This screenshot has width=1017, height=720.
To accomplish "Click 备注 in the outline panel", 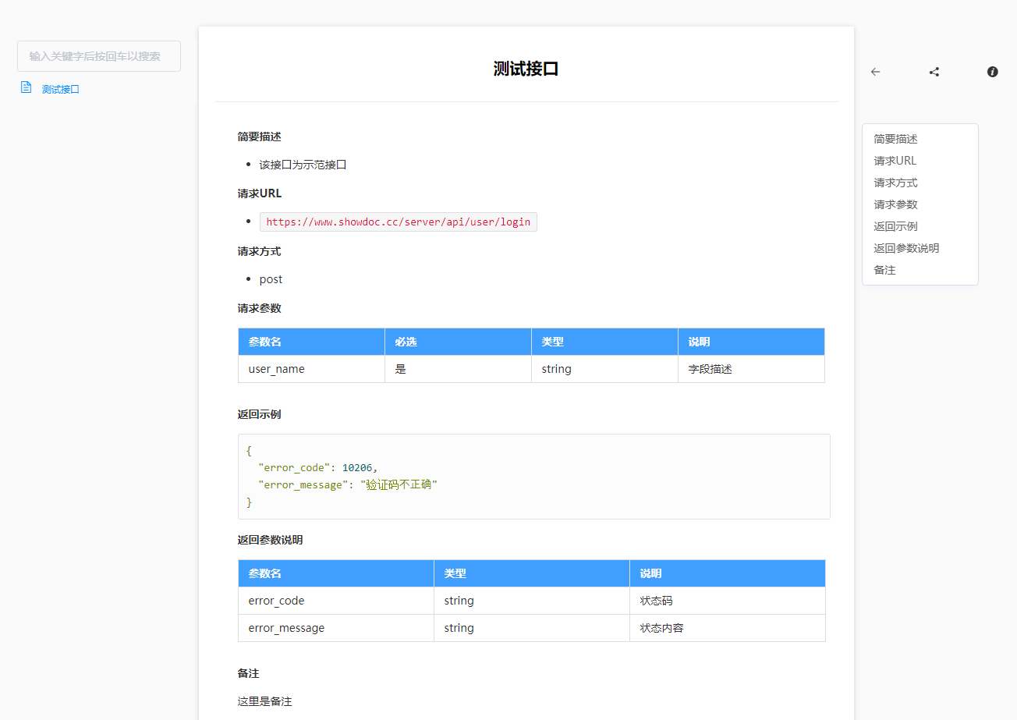I will tap(884, 269).
